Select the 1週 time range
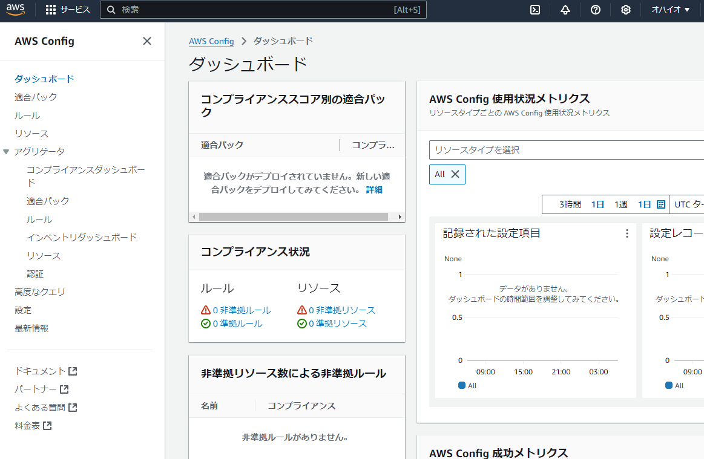Image resolution: width=704 pixels, height=459 pixels. 621,204
